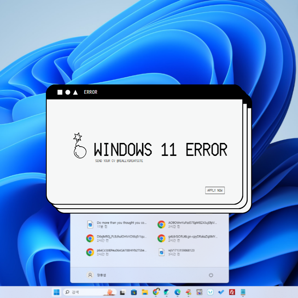Click the user account avatar in Start menu
This screenshot has height=298, width=298.
(x=90, y=275)
